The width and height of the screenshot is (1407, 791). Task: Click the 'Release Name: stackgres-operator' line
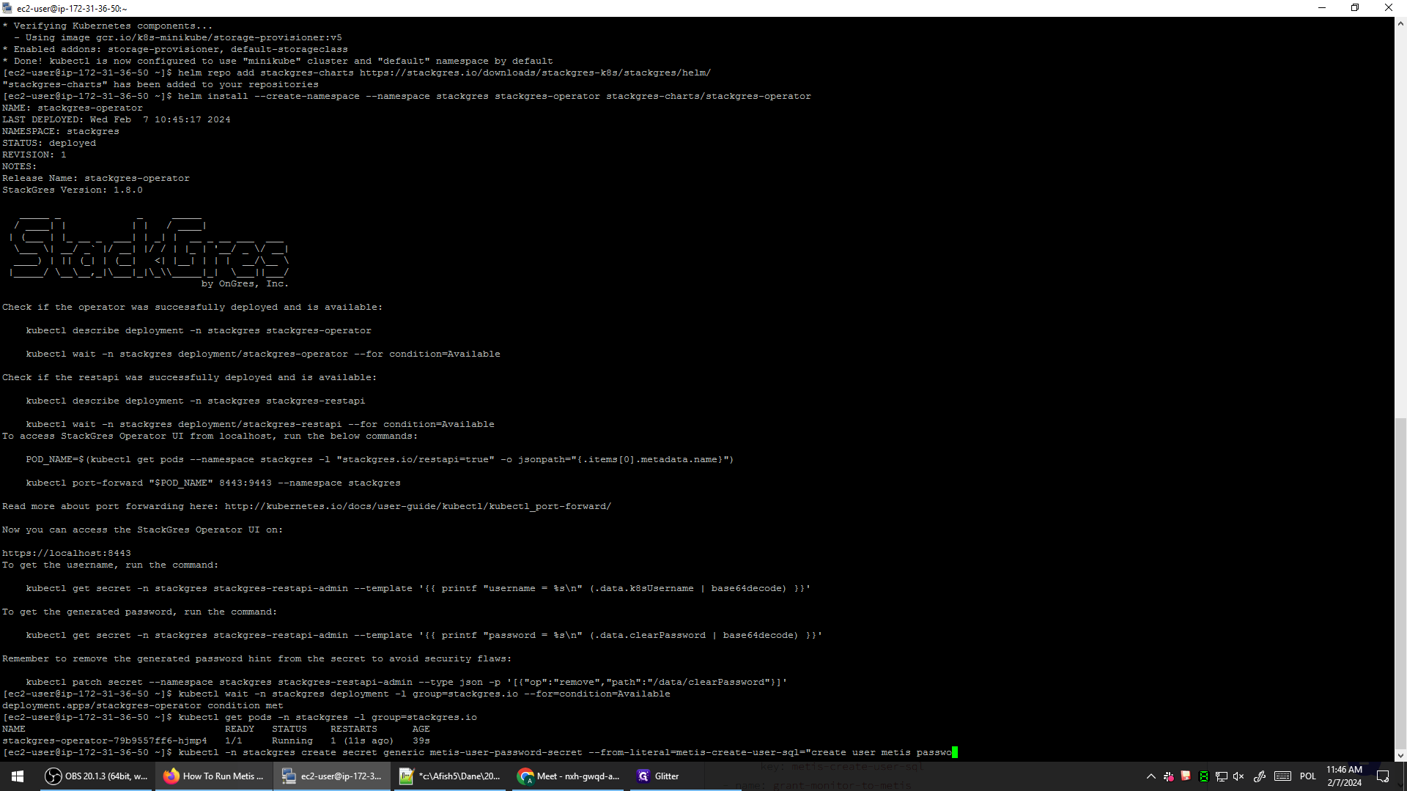[96, 178]
